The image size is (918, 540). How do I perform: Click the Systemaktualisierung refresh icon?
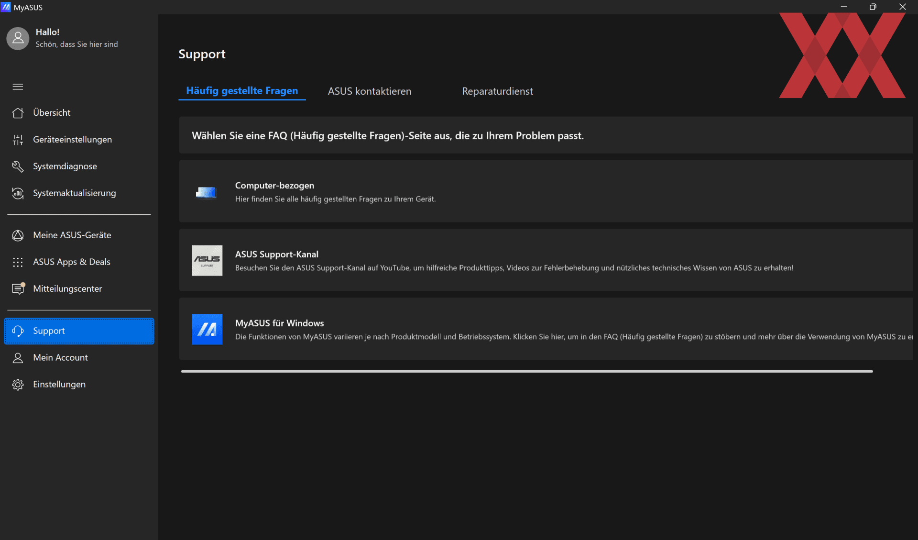pyautogui.click(x=18, y=193)
